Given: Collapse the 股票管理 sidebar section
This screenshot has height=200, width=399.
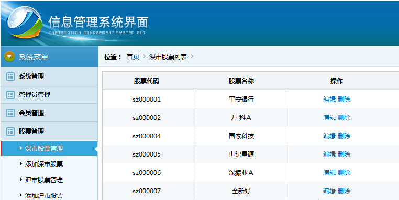Looking at the screenshot, I should point(49,131).
